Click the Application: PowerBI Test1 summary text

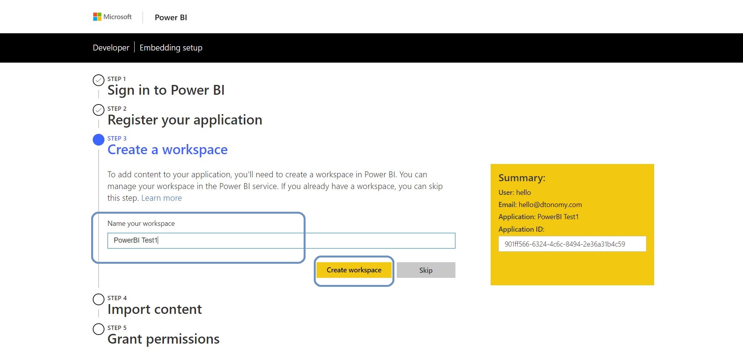point(538,217)
